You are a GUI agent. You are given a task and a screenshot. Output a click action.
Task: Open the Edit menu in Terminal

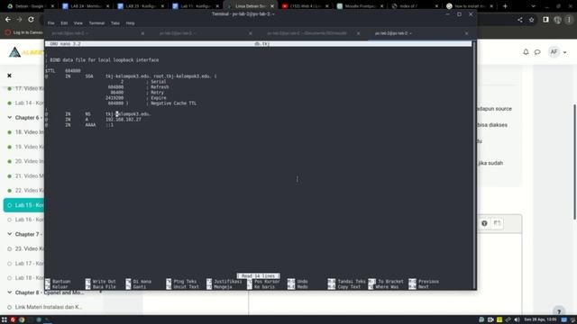point(64,23)
